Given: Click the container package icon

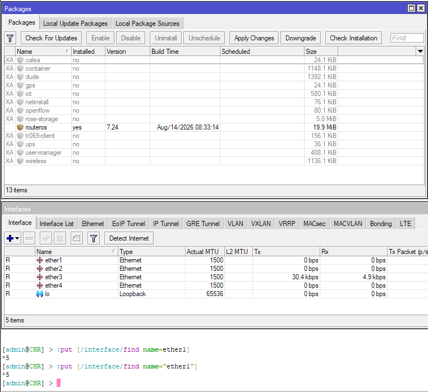Looking at the screenshot, I should pyautogui.click(x=20, y=68).
